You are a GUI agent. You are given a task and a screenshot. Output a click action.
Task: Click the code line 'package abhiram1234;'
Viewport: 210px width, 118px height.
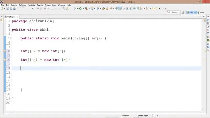[x=33, y=21]
